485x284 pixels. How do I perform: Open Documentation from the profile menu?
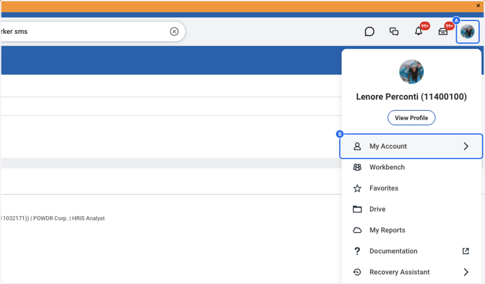tap(411, 251)
